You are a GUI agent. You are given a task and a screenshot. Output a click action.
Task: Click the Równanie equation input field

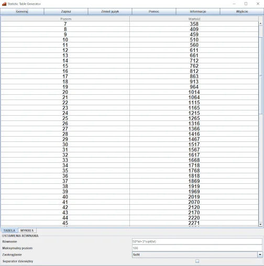coord(197,241)
